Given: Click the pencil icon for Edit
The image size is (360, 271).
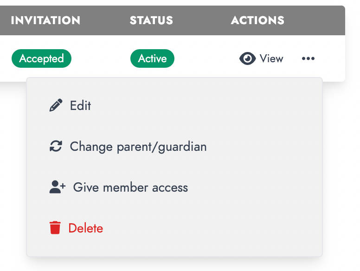Looking at the screenshot, I should (56, 105).
